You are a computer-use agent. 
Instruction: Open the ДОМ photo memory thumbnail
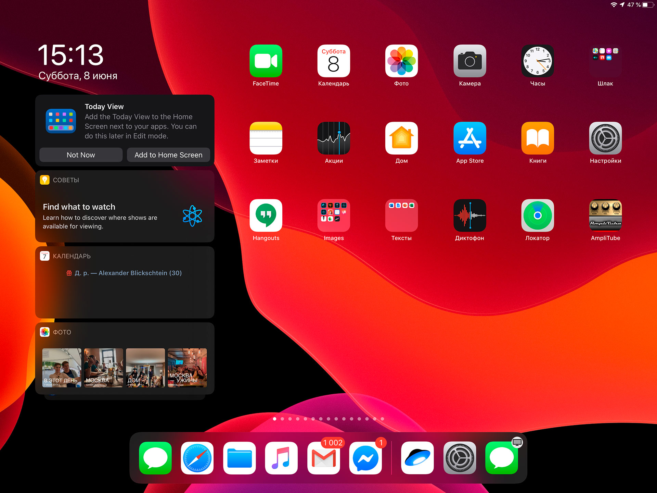[145, 368]
